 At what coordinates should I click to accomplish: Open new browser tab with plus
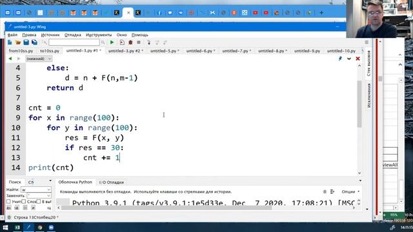point(321,13)
